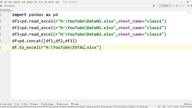The height and width of the screenshot is (108, 192).
Task: Open the Tools menu
Action: pos(40,2)
